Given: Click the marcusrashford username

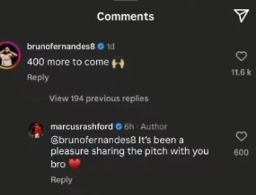Looking at the screenshot, I should pyautogui.click(x=82, y=127).
